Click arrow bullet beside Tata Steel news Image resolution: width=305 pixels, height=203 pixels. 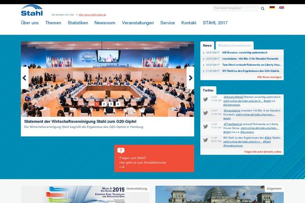(203, 65)
